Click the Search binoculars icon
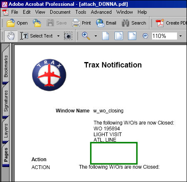Image resolution: width=187 pixels, height=182 pixels. 125,23
